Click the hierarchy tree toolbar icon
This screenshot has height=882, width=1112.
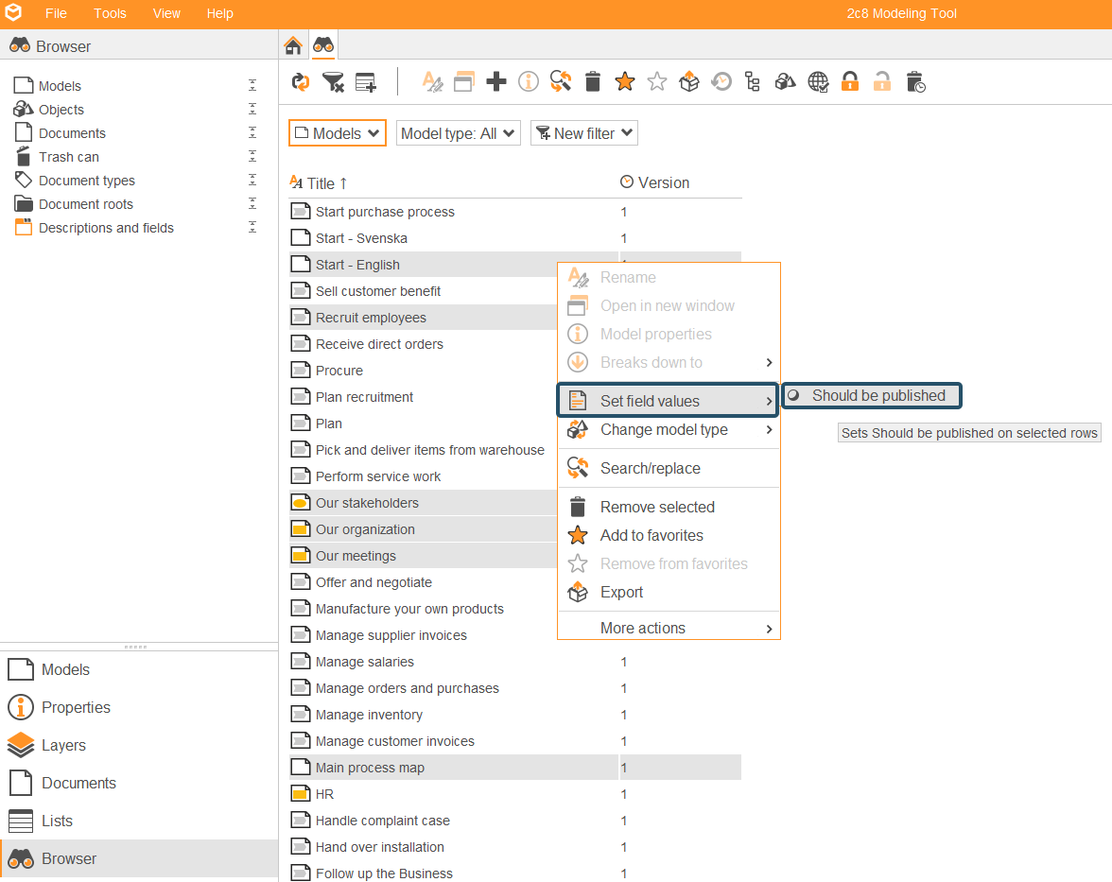pyautogui.click(x=753, y=81)
